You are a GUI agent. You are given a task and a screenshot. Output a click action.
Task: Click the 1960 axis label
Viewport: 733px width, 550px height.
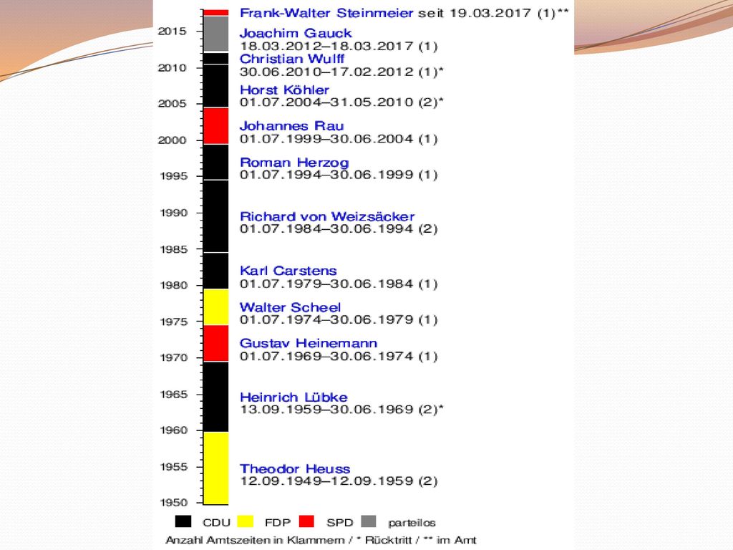(x=173, y=430)
